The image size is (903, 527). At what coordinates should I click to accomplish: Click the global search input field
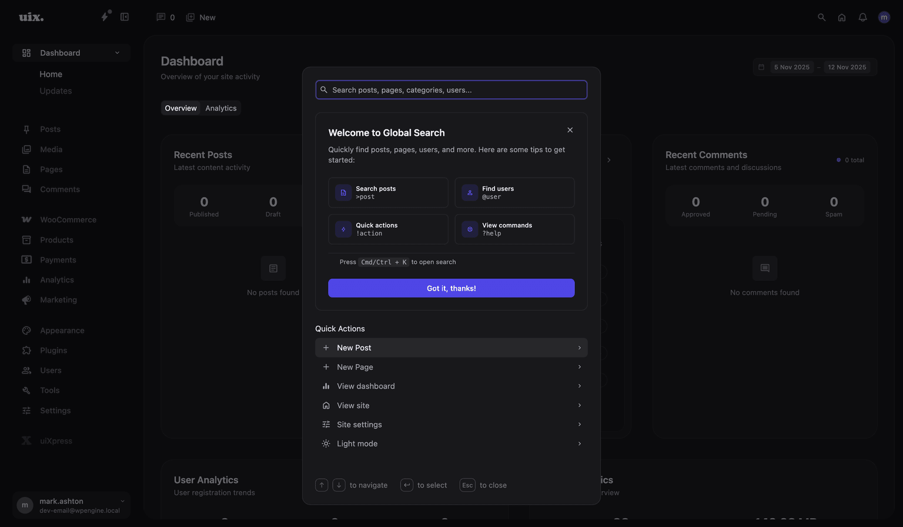451,89
